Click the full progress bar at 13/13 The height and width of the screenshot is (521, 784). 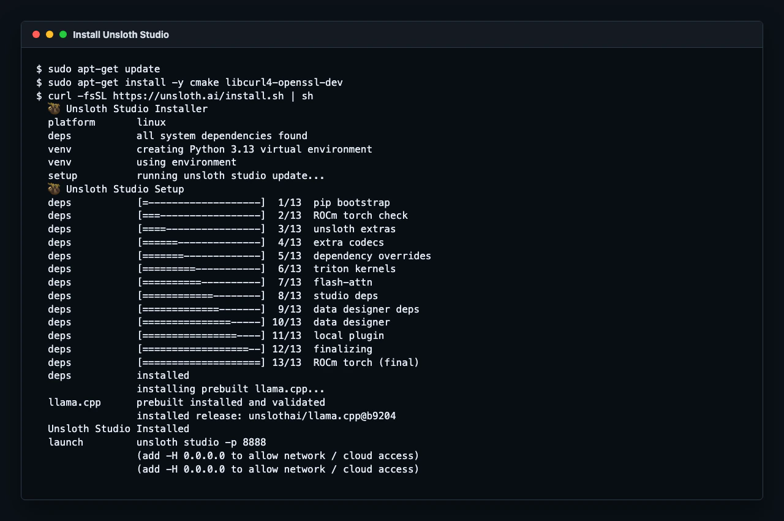[202, 363]
